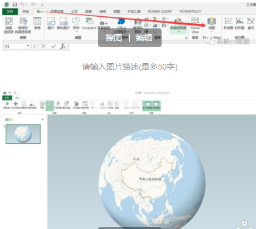This screenshot has height=229, width=256.
Task: Insert a Line sparkline (折线图)
Action: [x=229, y=23]
